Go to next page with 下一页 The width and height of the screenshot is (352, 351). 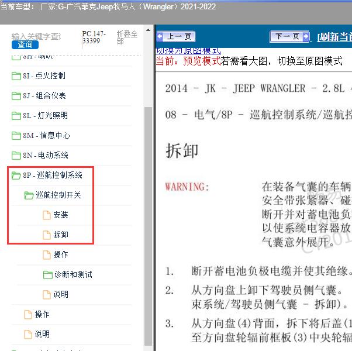point(289,36)
